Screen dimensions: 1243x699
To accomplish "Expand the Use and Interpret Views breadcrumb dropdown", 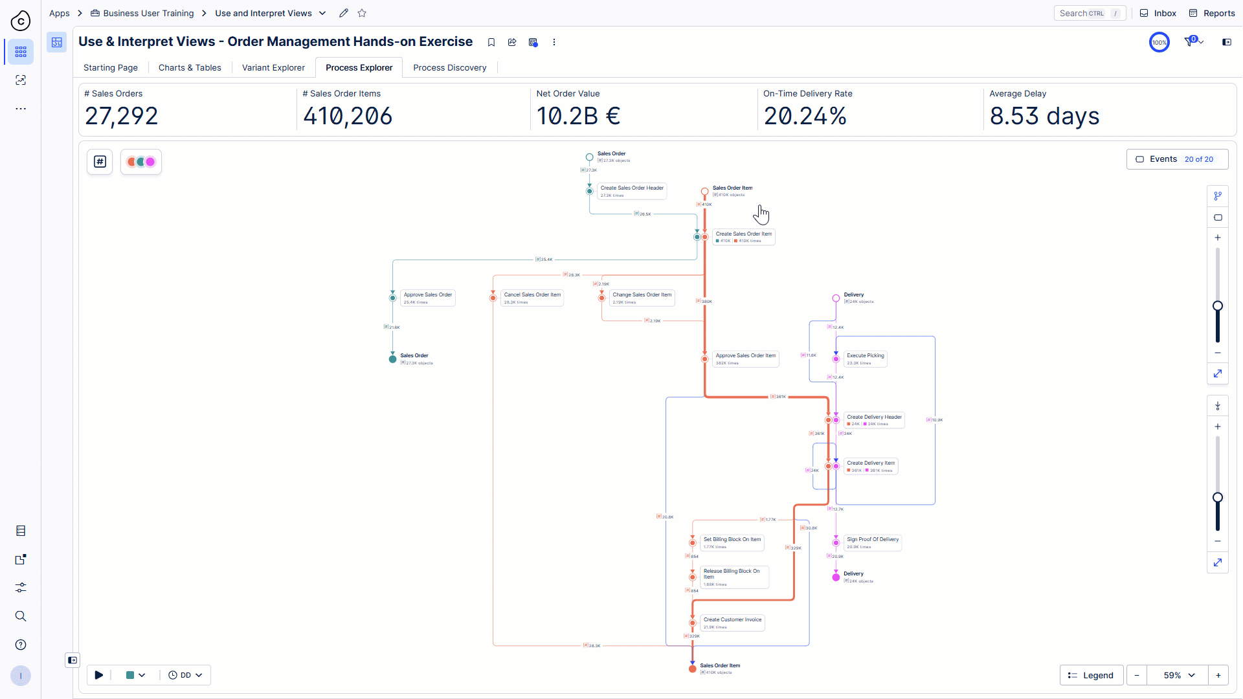I will 322,13.
